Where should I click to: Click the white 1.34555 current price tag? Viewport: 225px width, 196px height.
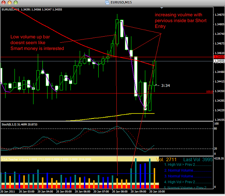coord(219,61)
